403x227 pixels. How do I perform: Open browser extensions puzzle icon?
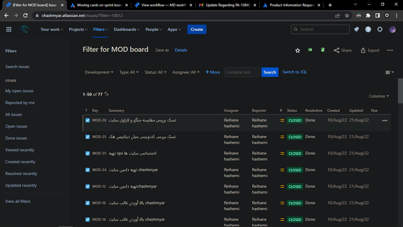click(368, 15)
